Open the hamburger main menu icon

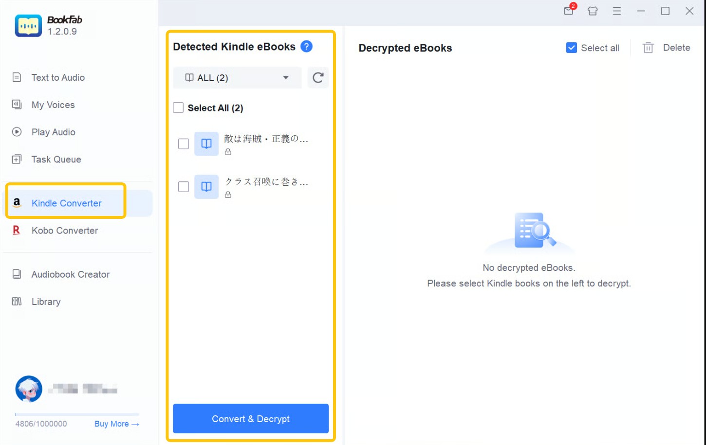point(617,11)
